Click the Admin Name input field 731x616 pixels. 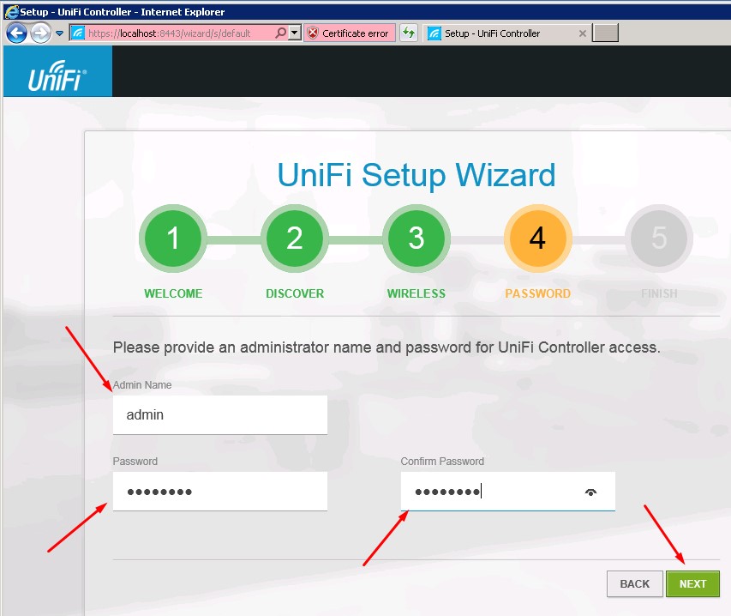click(x=220, y=415)
